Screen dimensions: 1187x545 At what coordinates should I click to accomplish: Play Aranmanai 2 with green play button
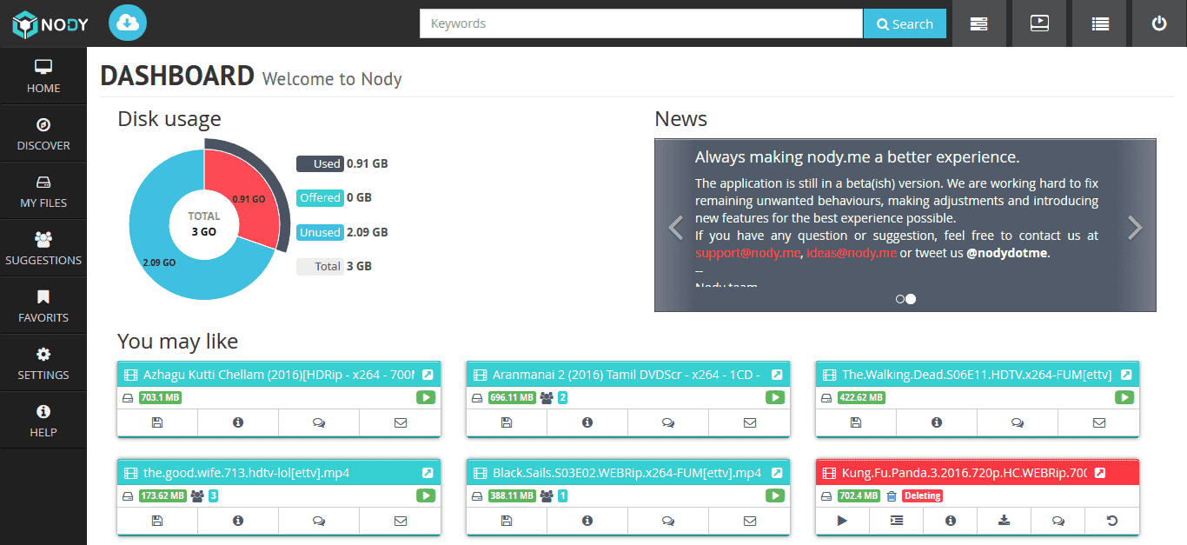pos(775,397)
